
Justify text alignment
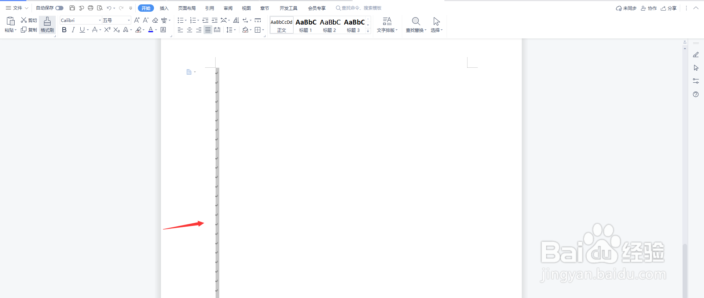208,30
